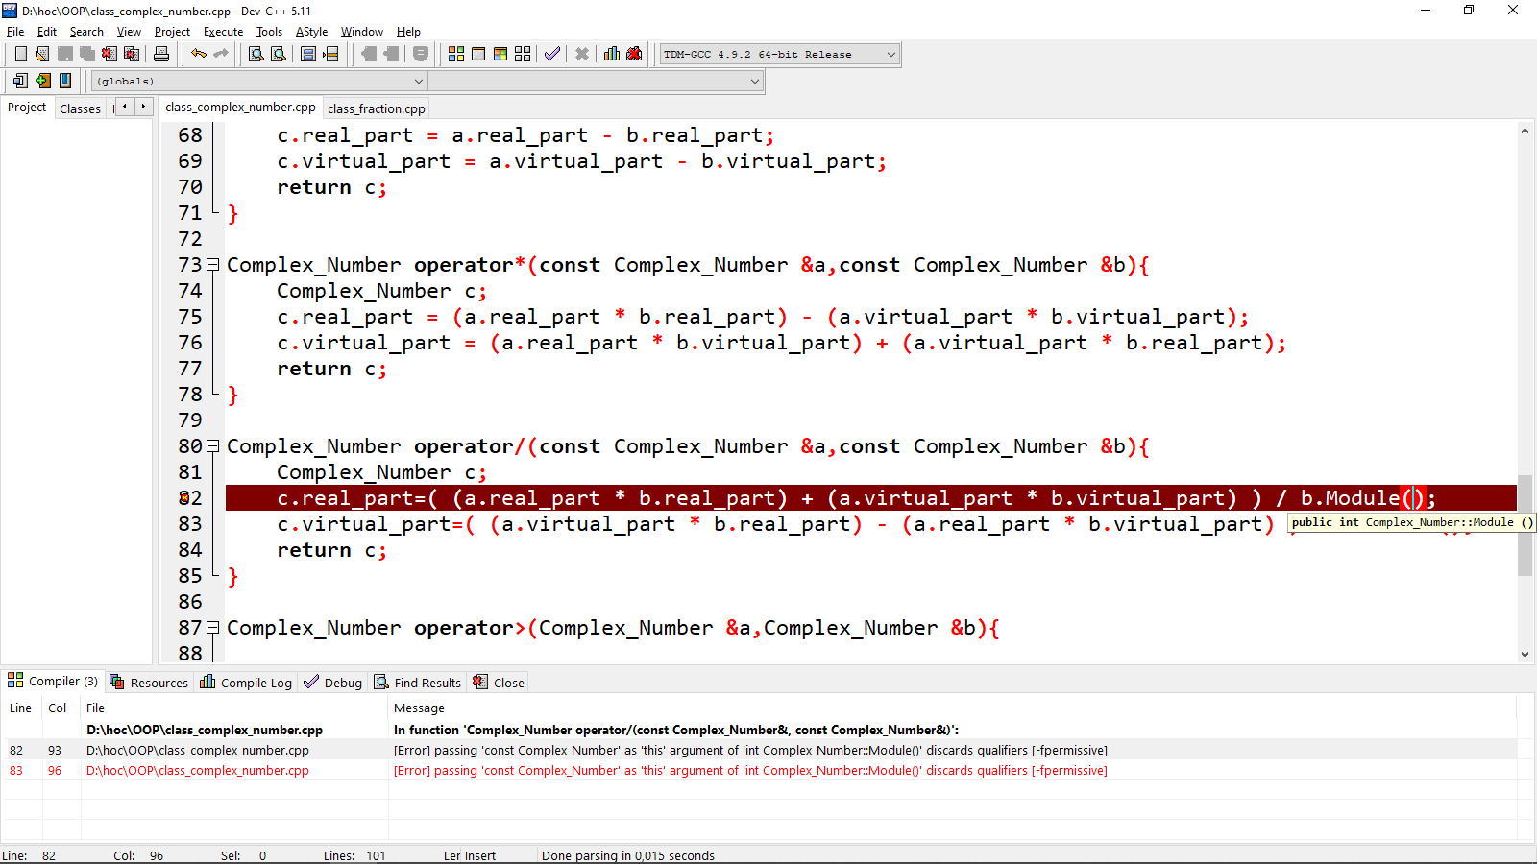Click the New file toolbar icon
The image size is (1537, 864).
[x=21, y=54]
